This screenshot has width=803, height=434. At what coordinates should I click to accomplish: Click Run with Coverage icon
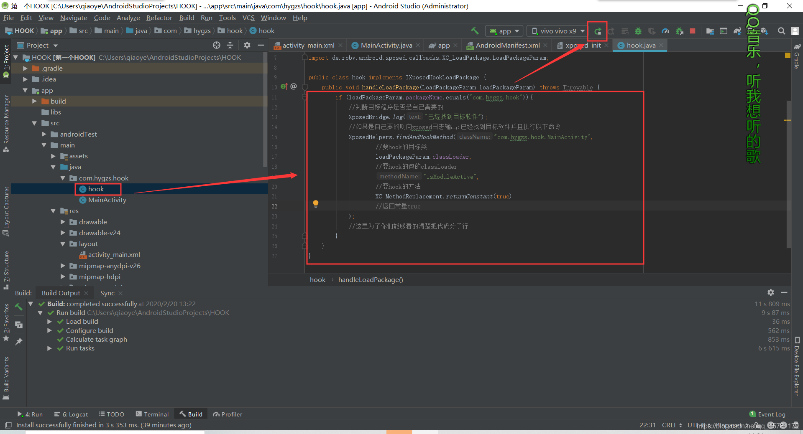652,31
